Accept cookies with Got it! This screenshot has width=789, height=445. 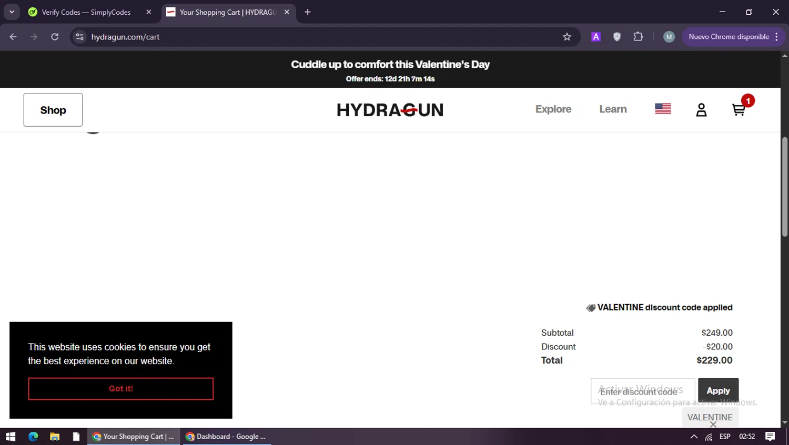[x=121, y=389]
